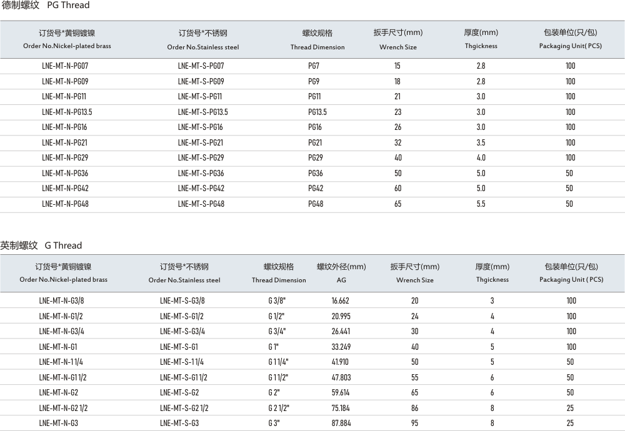The image size is (625, 431).
Task: Click the G 1 1/4" thread dimension cell
Action: [278, 362]
